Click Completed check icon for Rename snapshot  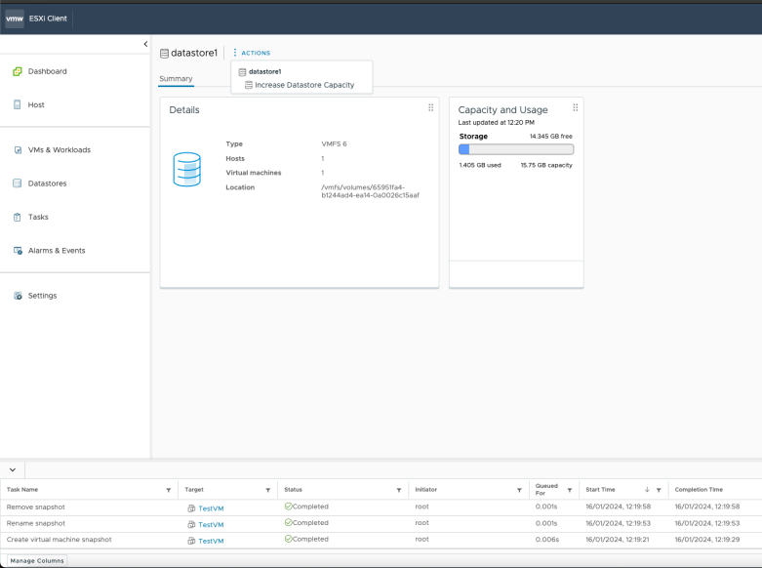click(x=288, y=522)
